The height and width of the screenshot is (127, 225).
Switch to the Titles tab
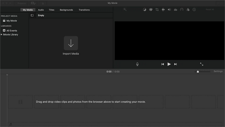point(51,10)
